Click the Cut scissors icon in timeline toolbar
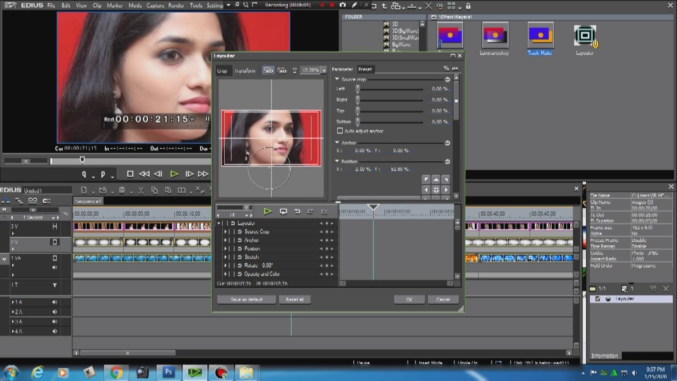 [141, 190]
